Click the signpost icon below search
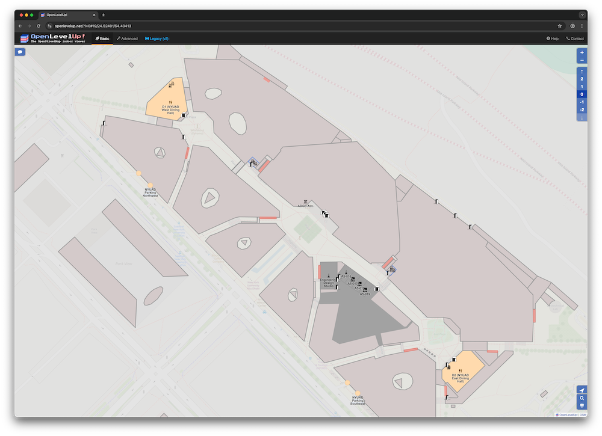Image resolution: width=602 pixels, height=436 pixels. [x=582, y=406]
